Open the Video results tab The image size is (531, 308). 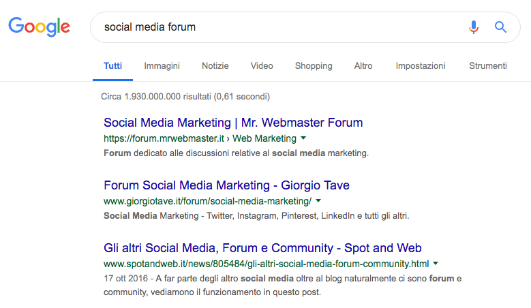coord(262,65)
